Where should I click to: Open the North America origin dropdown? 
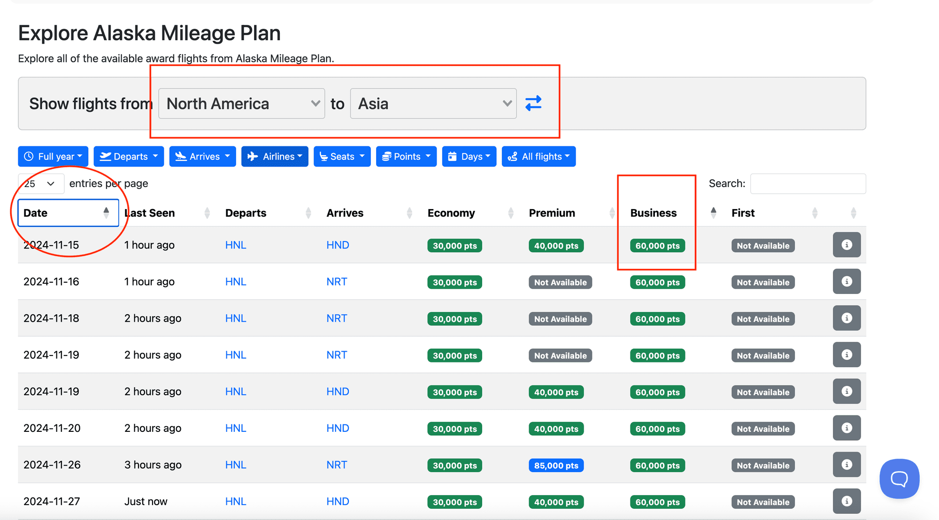(x=241, y=104)
